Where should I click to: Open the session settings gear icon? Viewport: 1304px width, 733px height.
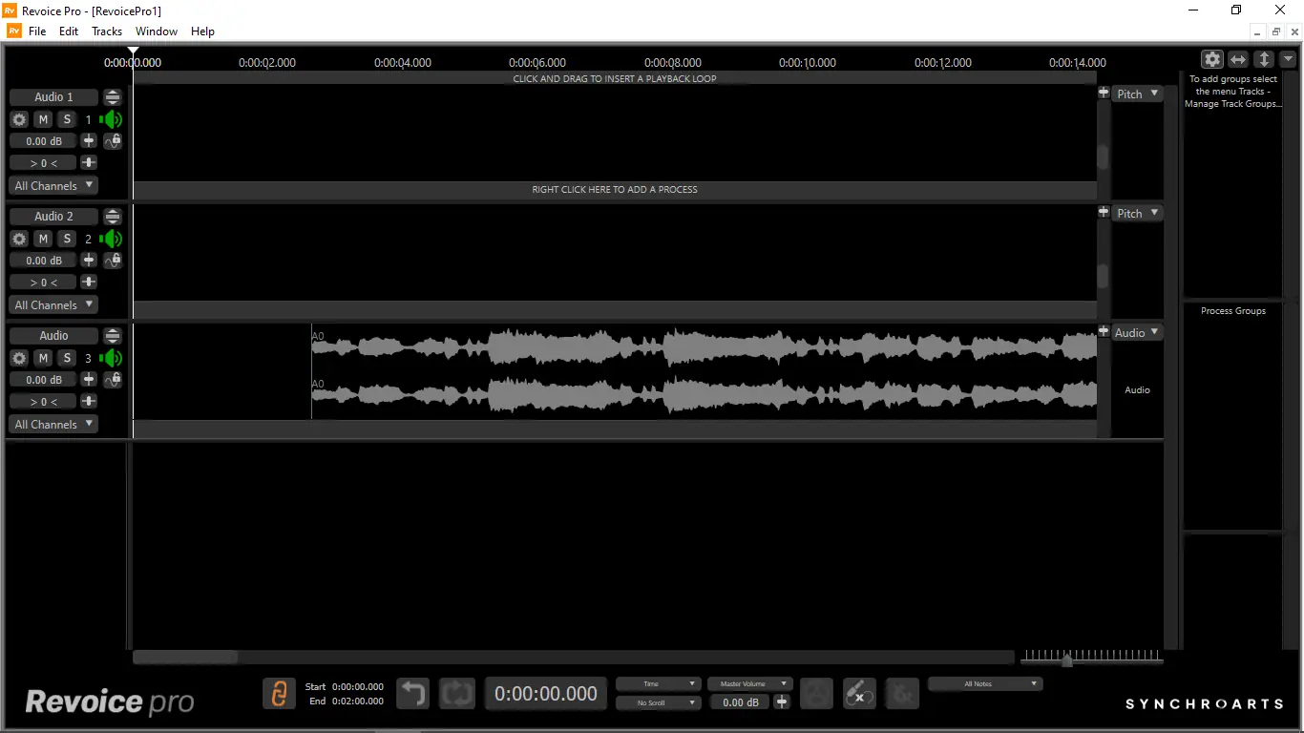1212,58
